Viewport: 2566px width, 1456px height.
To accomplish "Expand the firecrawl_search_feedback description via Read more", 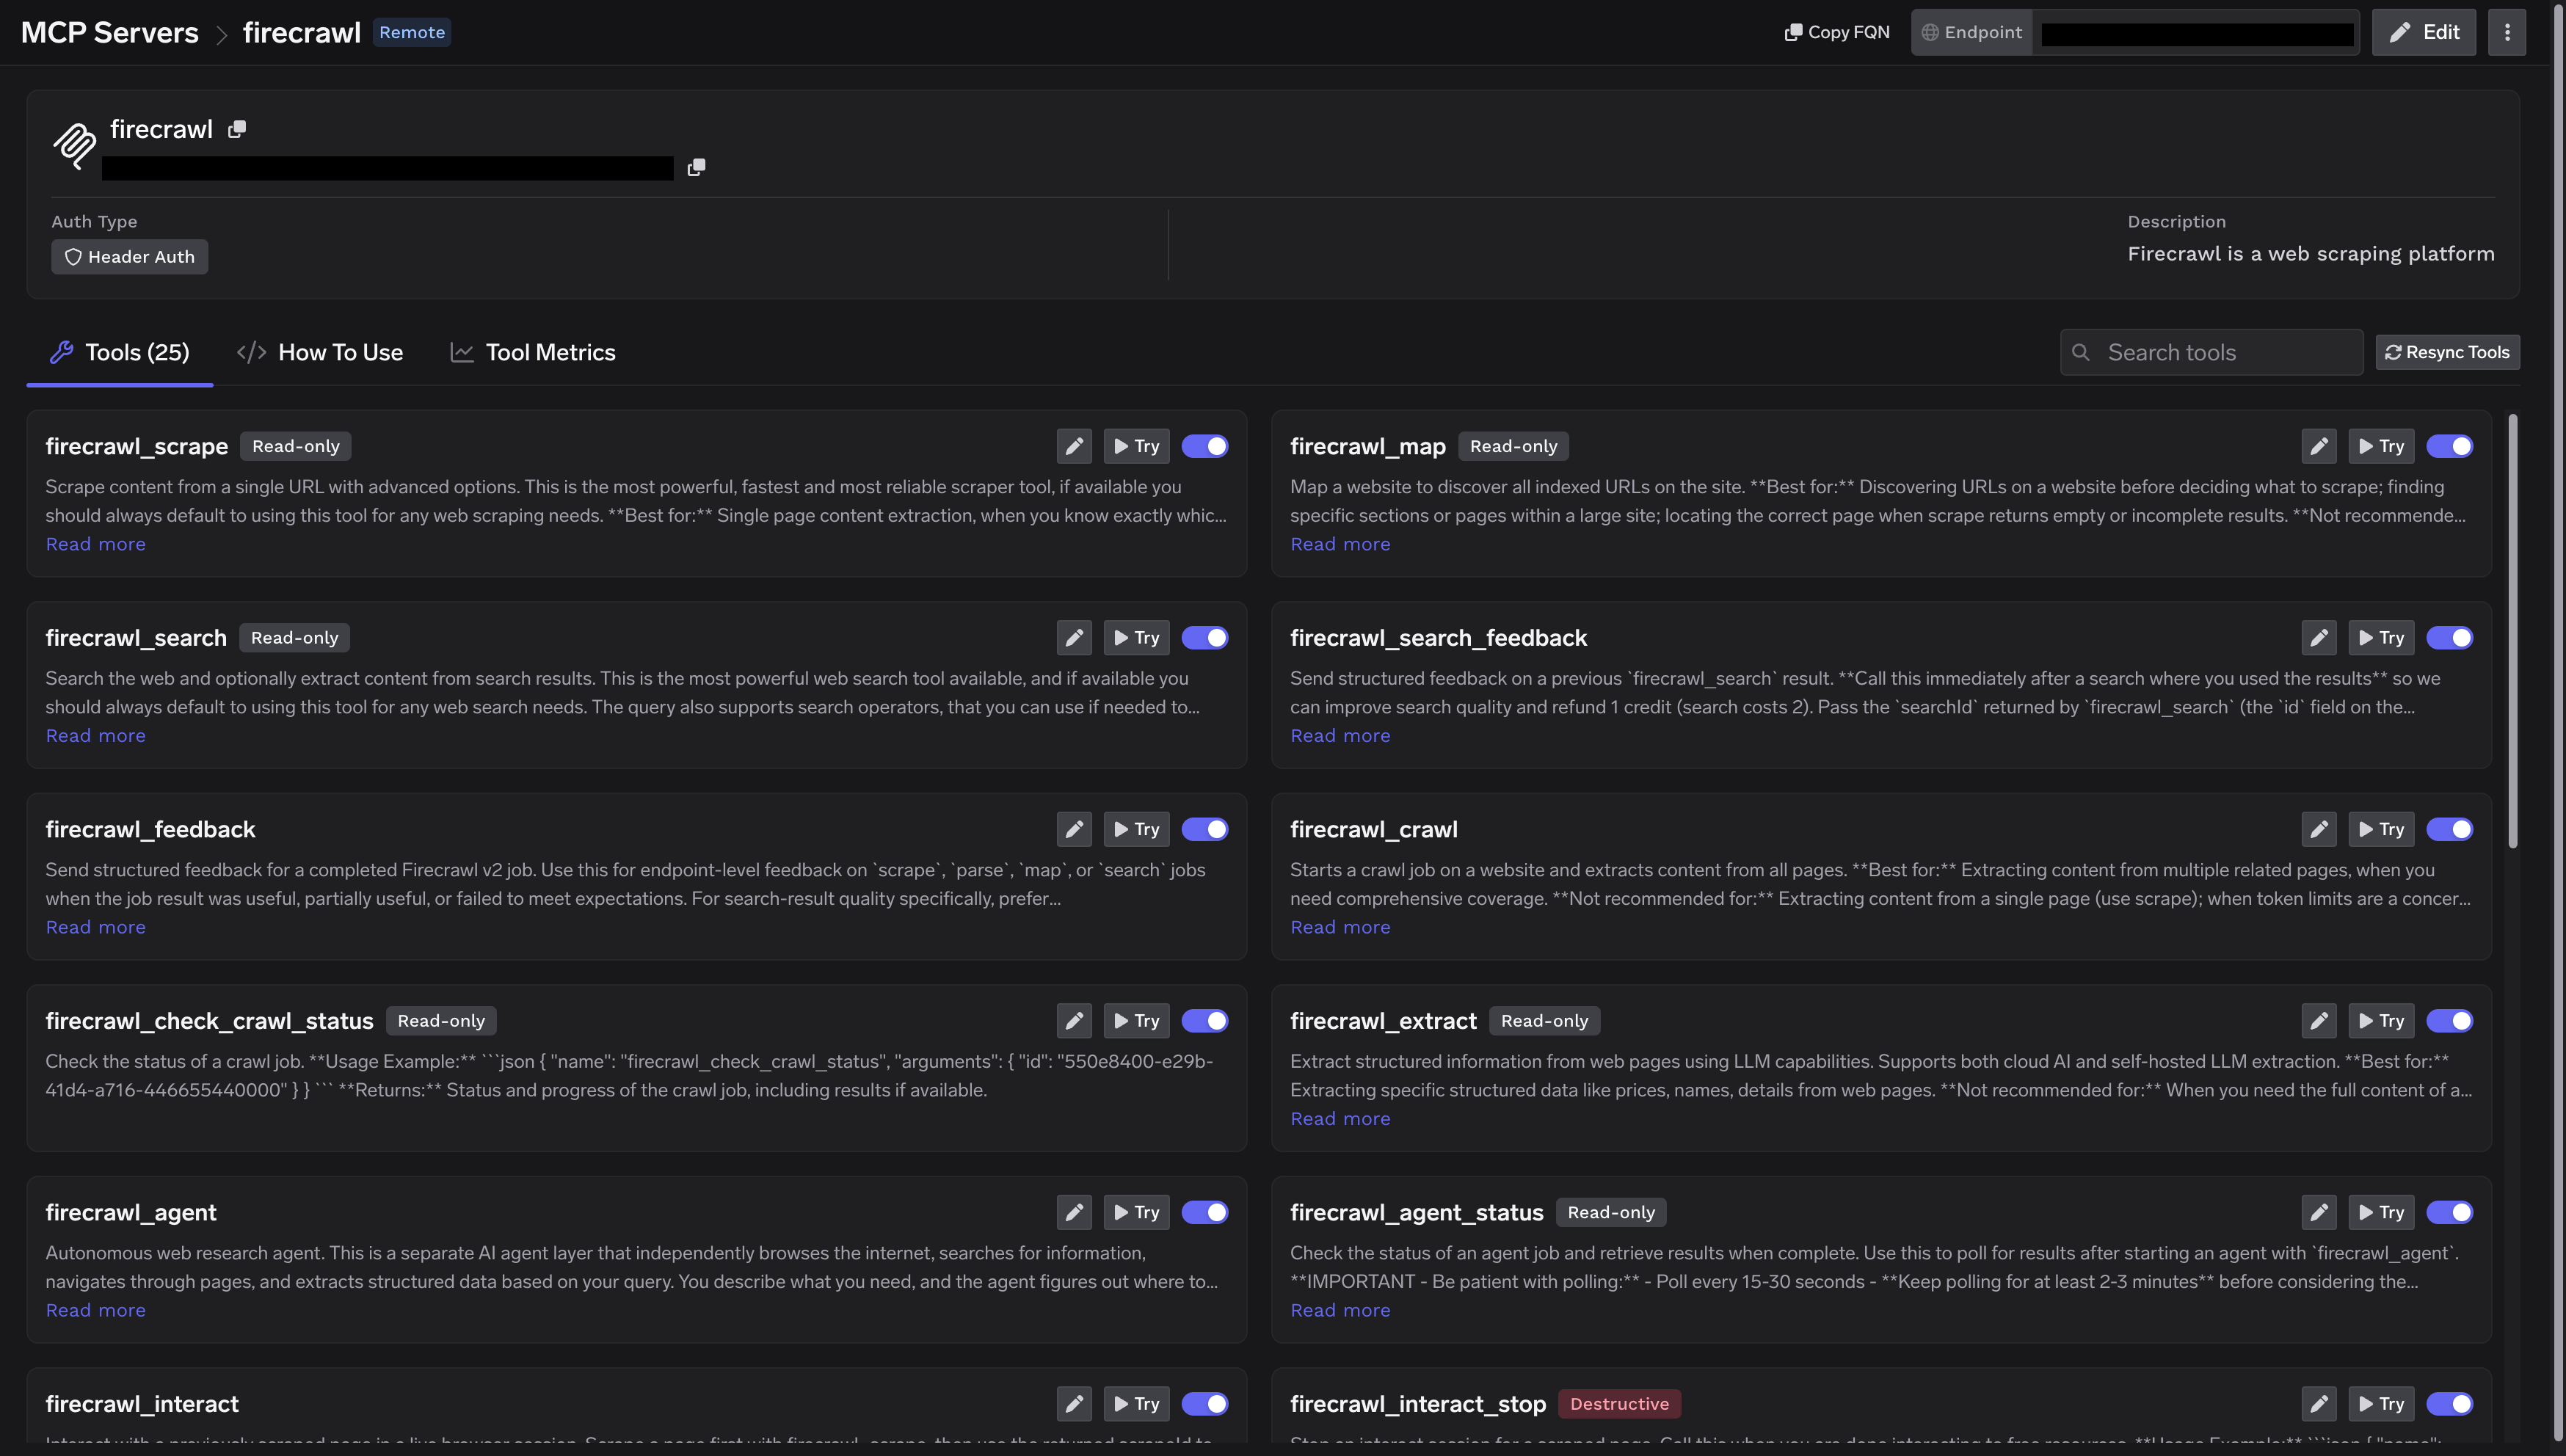I will [1340, 736].
